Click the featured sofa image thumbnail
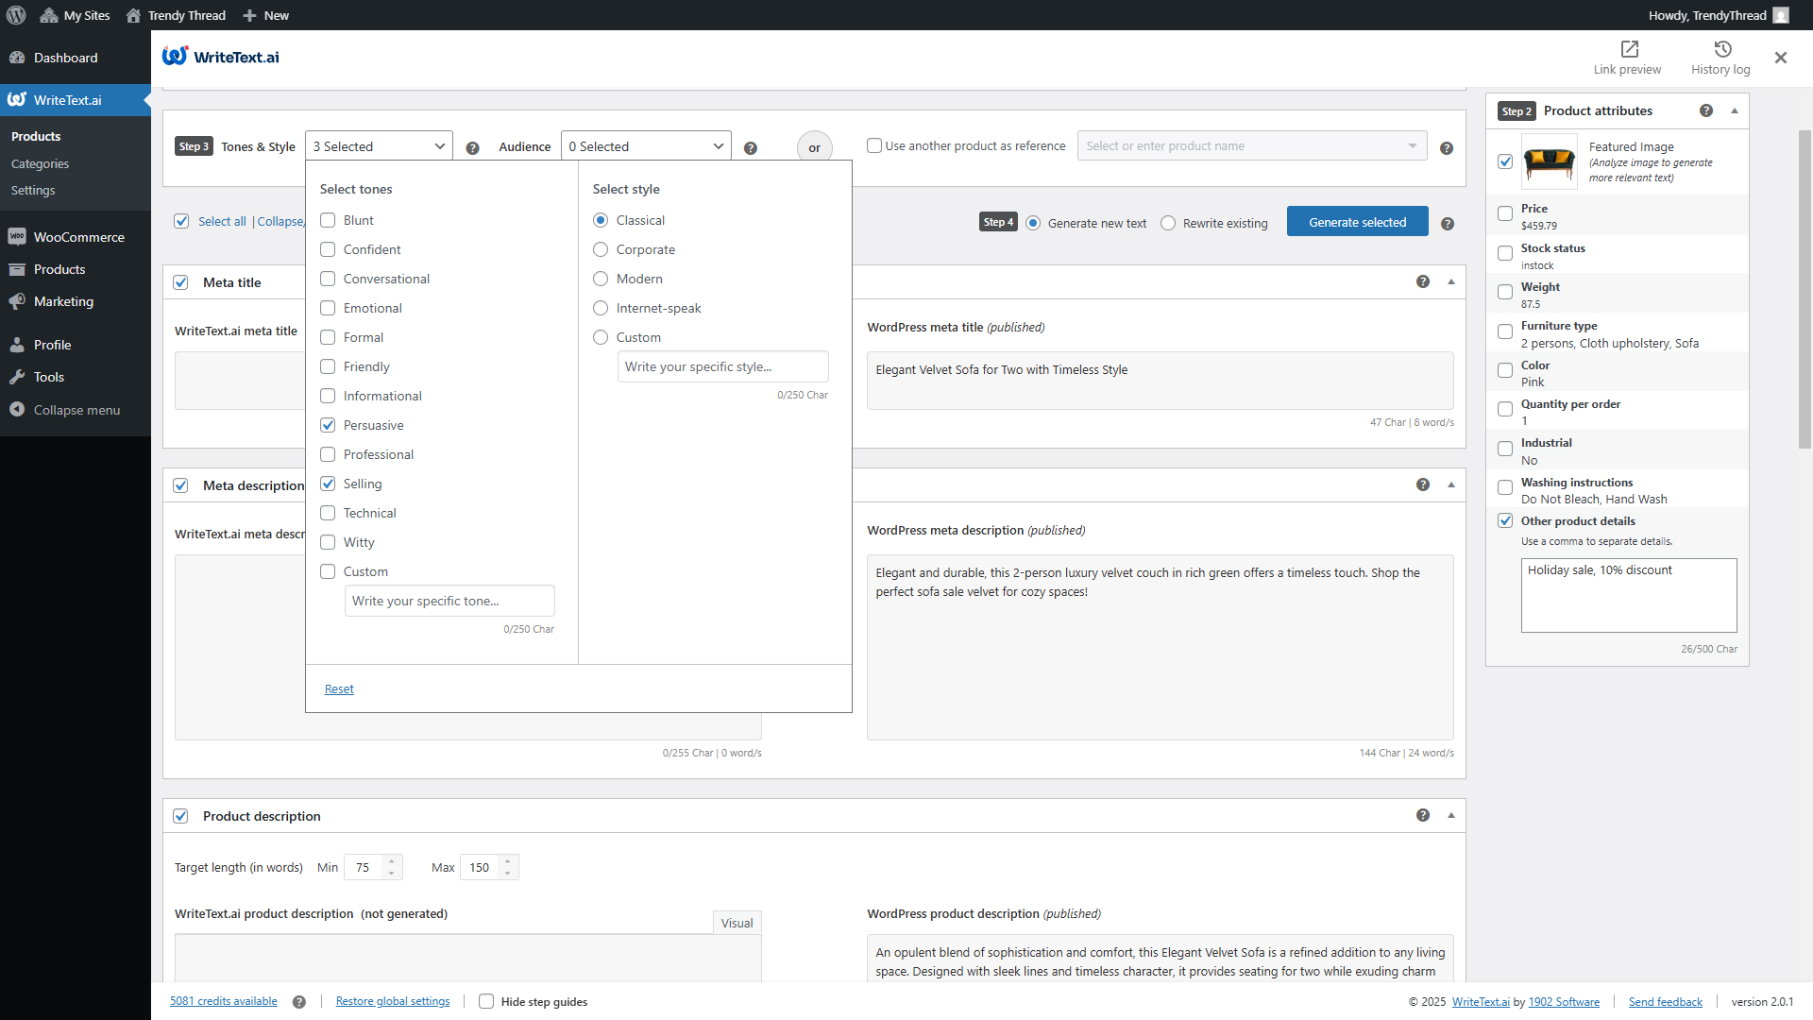The height and width of the screenshot is (1020, 1813). tap(1550, 161)
